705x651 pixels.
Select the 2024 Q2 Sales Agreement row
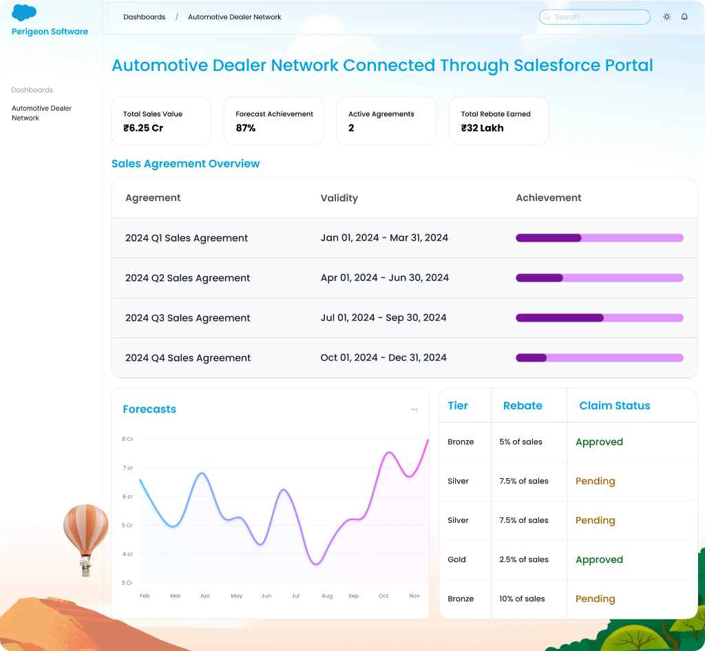(187, 278)
